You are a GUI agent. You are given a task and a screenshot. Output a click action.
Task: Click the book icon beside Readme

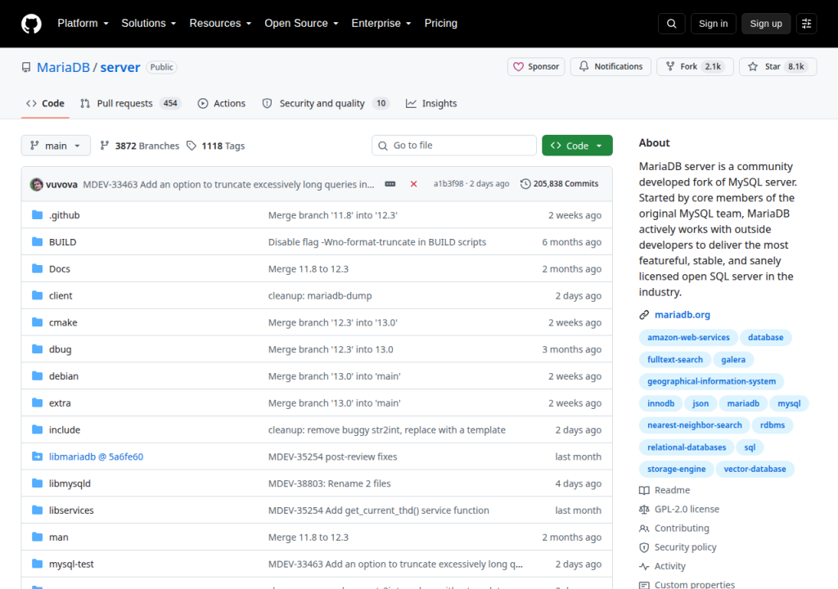point(644,490)
